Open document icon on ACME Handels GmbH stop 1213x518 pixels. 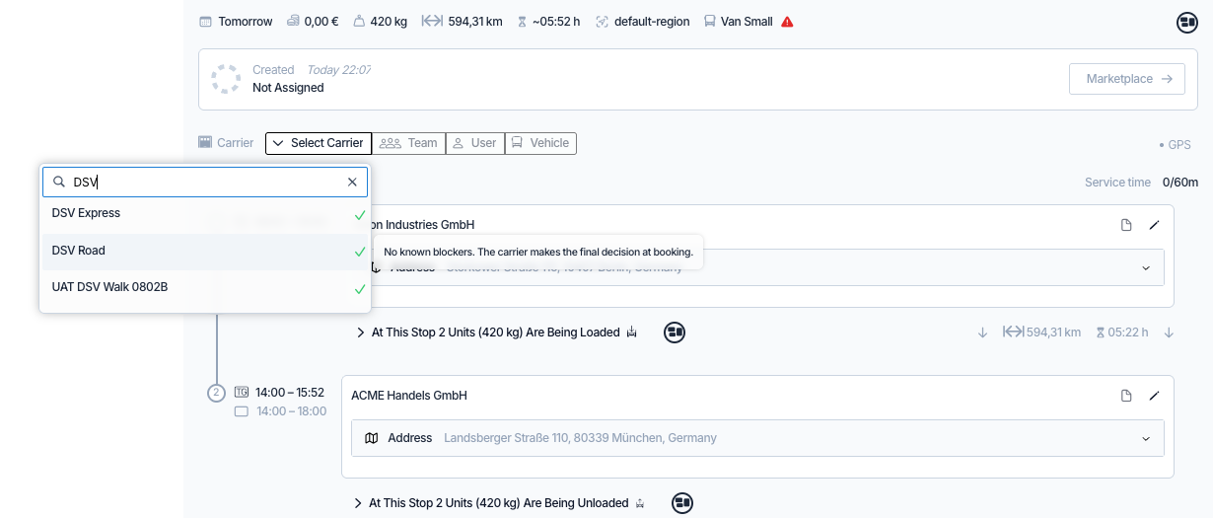click(1126, 396)
